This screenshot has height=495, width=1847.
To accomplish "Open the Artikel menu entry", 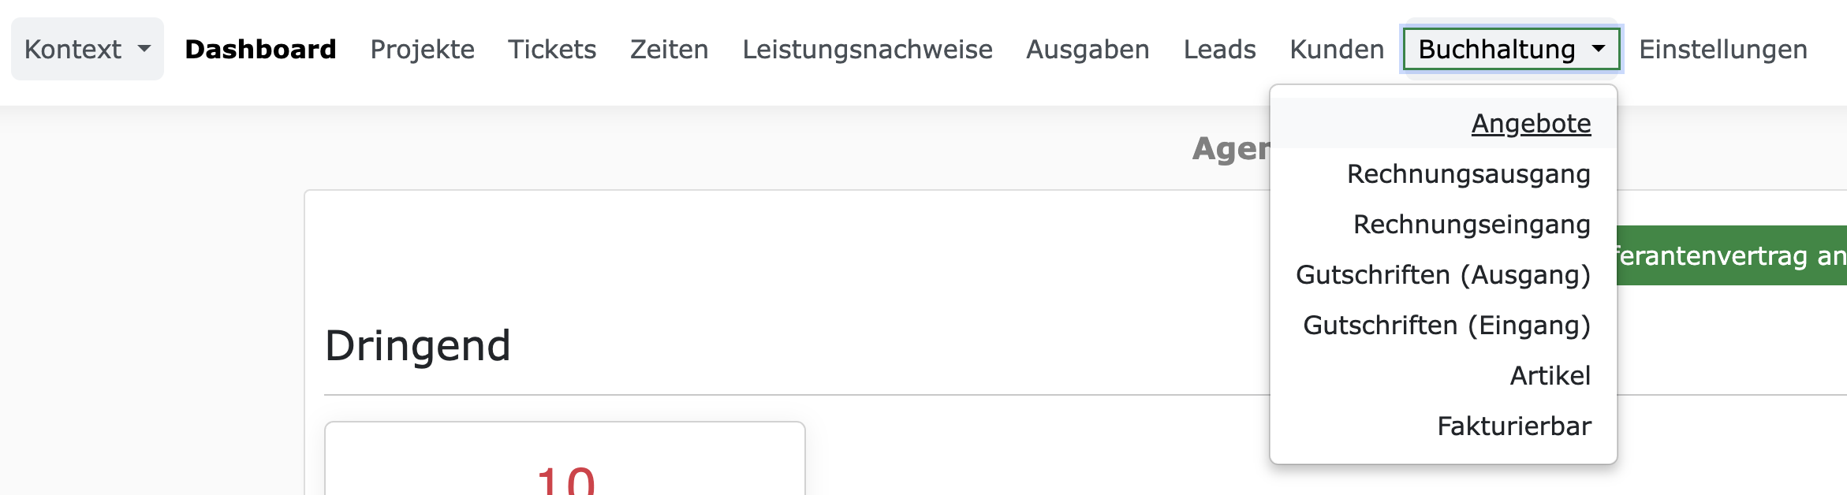I will (1549, 375).
